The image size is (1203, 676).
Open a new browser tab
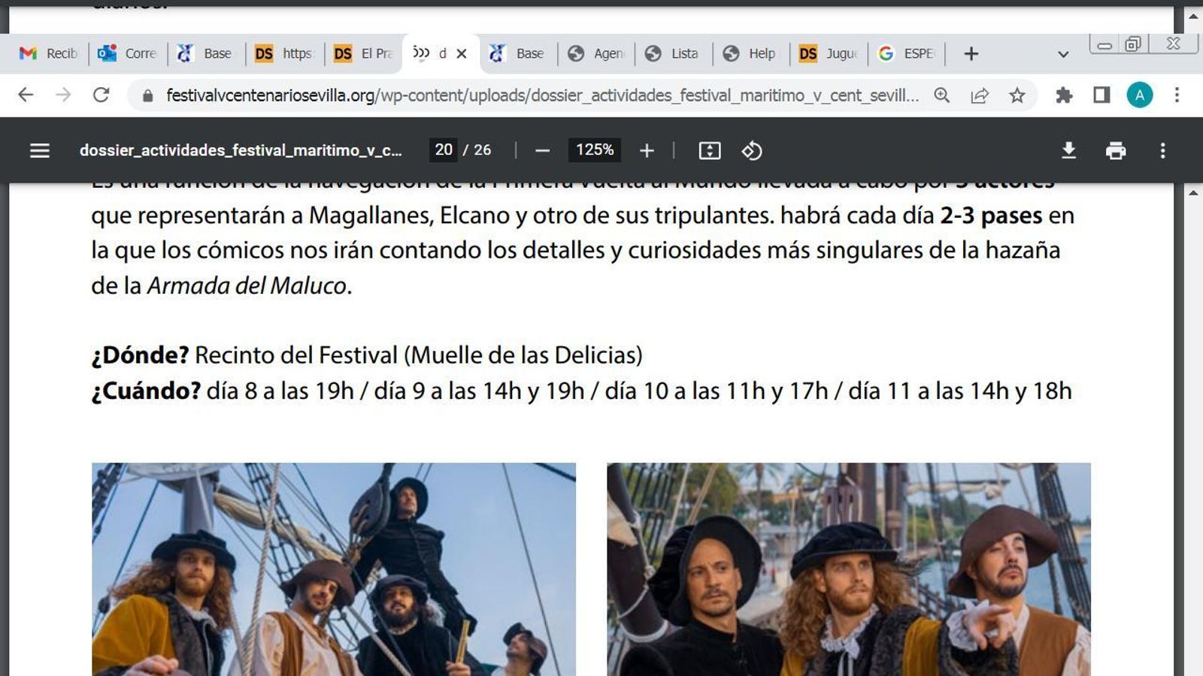point(971,53)
